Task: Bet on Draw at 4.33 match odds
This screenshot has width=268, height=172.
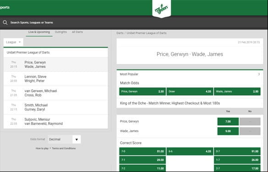Action: [x=190, y=91]
